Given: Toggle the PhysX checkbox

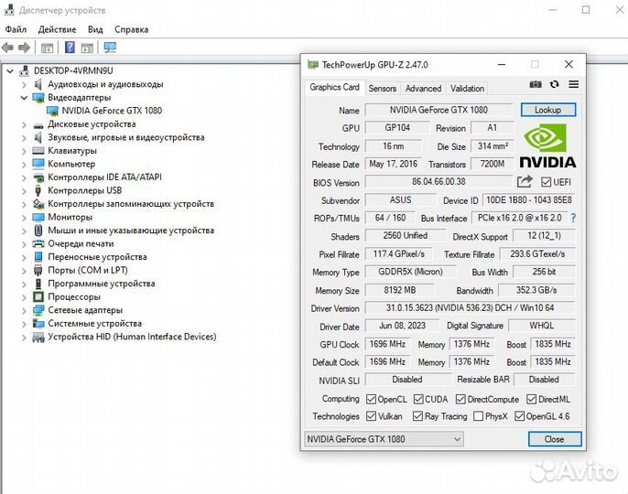Looking at the screenshot, I should pyautogui.click(x=476, y=416).
